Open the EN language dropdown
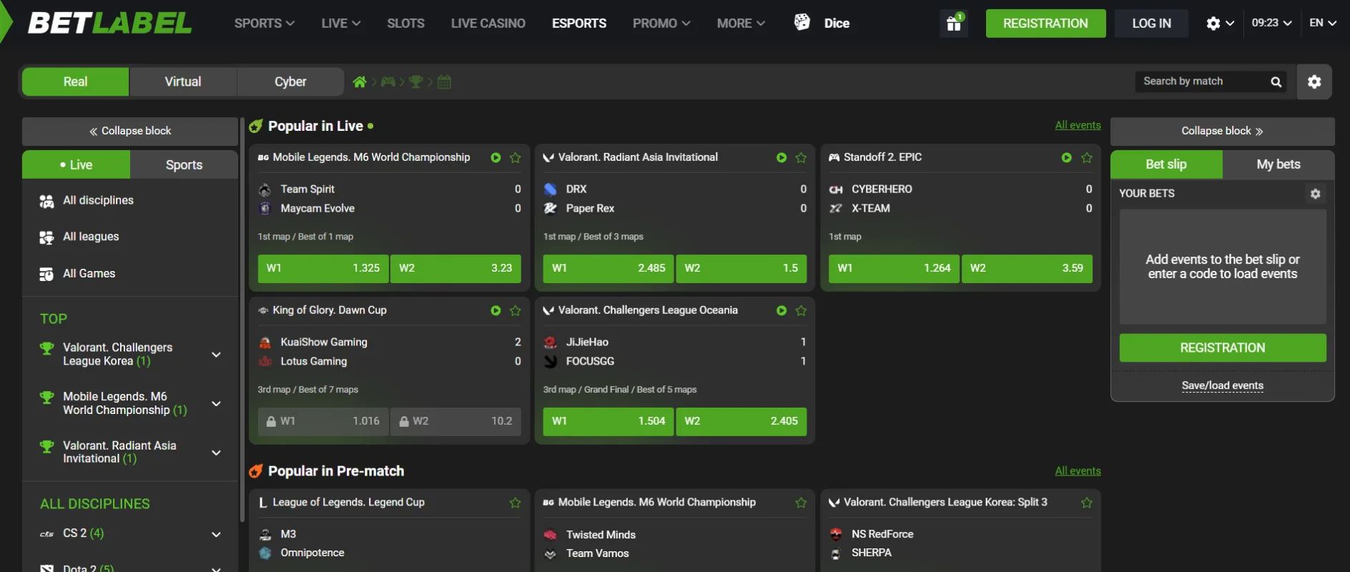 1323,23
